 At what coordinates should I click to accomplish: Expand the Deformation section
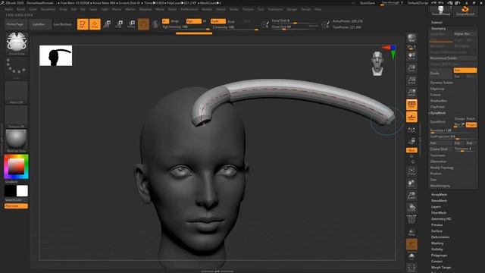(x=440, y=237)
